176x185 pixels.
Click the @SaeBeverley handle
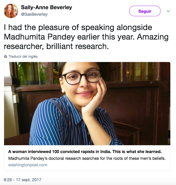coord(34,14)
